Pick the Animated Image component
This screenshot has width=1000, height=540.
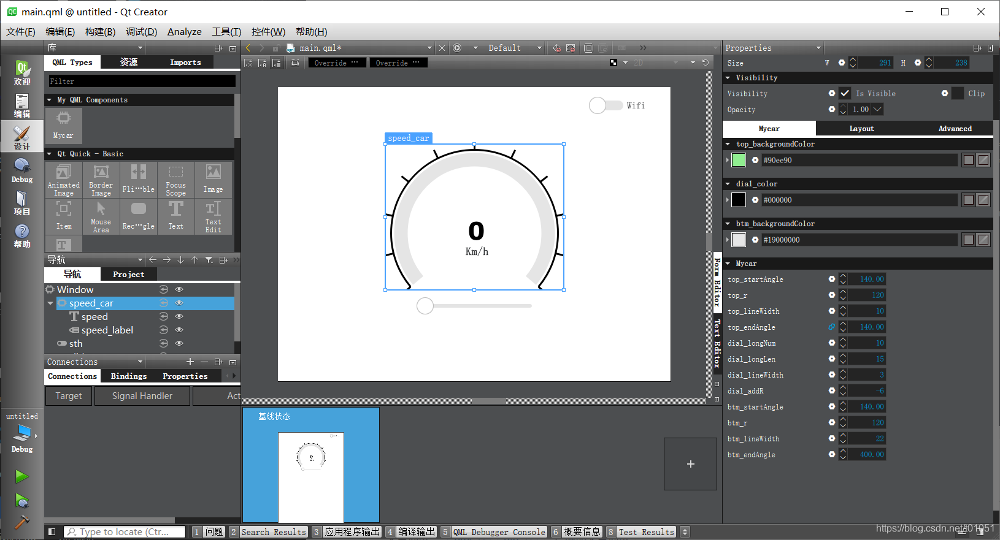(x=64, y=180)
